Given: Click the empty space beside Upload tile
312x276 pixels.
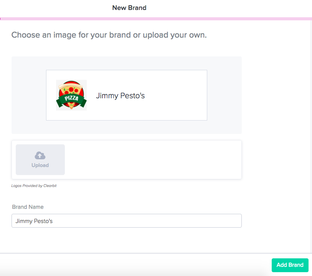Looking at the screenshot, I should [153, 160].
